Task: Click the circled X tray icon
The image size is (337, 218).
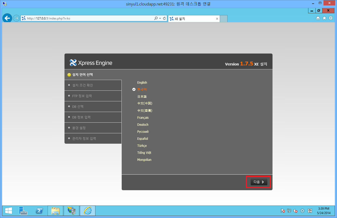Action: [x=302, y=211]
